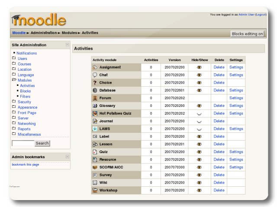Open the Front Page section
This screenshot has height=207, width=277.
tap(27, 113)
